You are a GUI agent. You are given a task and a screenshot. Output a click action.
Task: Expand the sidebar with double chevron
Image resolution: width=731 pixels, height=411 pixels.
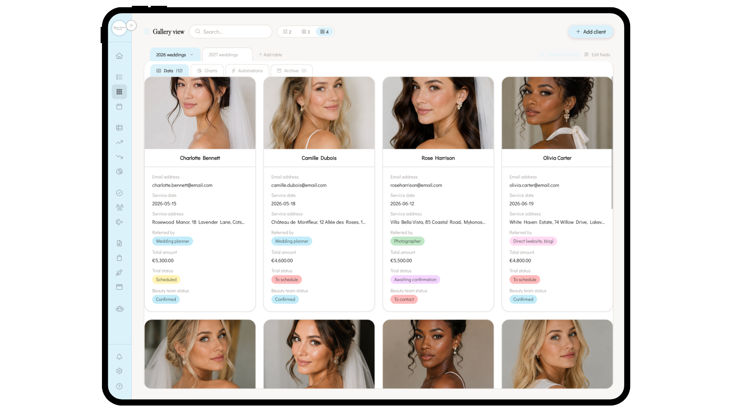tap(131, 25)
